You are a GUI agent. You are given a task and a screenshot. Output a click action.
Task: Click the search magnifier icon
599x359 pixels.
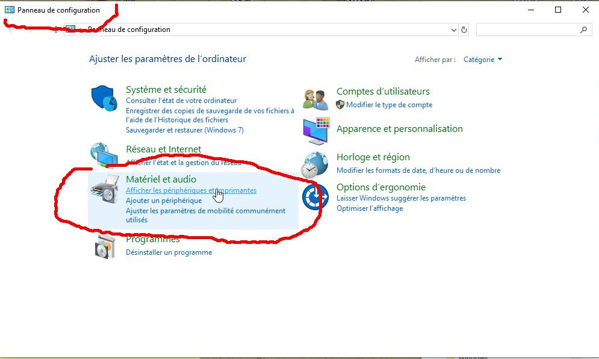pyautogui.click(x=583, y=30)
